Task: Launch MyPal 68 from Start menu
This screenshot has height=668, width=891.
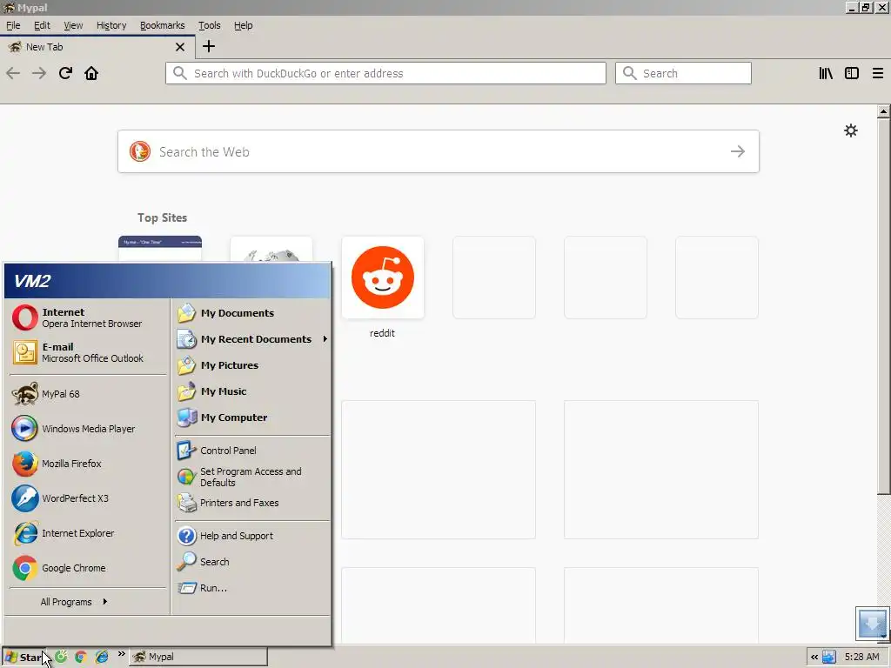Action: click(88, 394)
